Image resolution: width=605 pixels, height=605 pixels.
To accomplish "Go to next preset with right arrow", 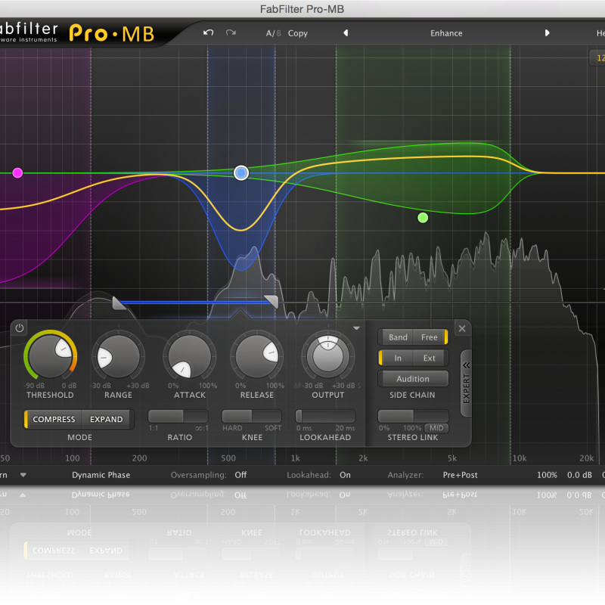I will tap(547, 33).
